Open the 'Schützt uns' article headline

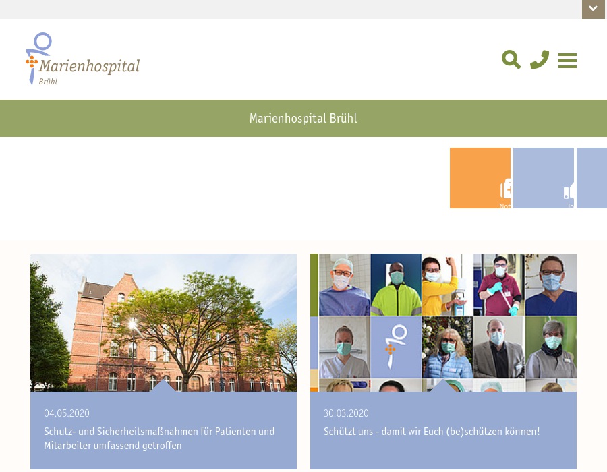pyautogui.click(x=432, y=432)
